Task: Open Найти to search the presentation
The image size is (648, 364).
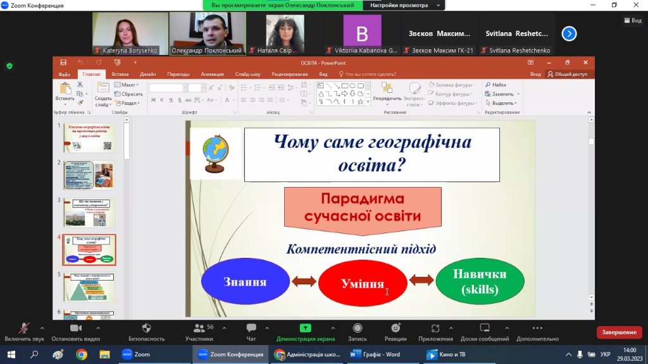Action: [500, 84]
